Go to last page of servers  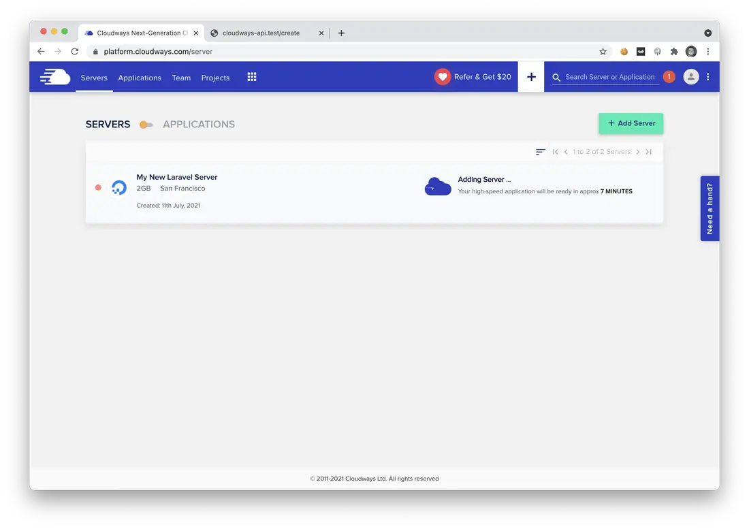[x=649, y=152]
